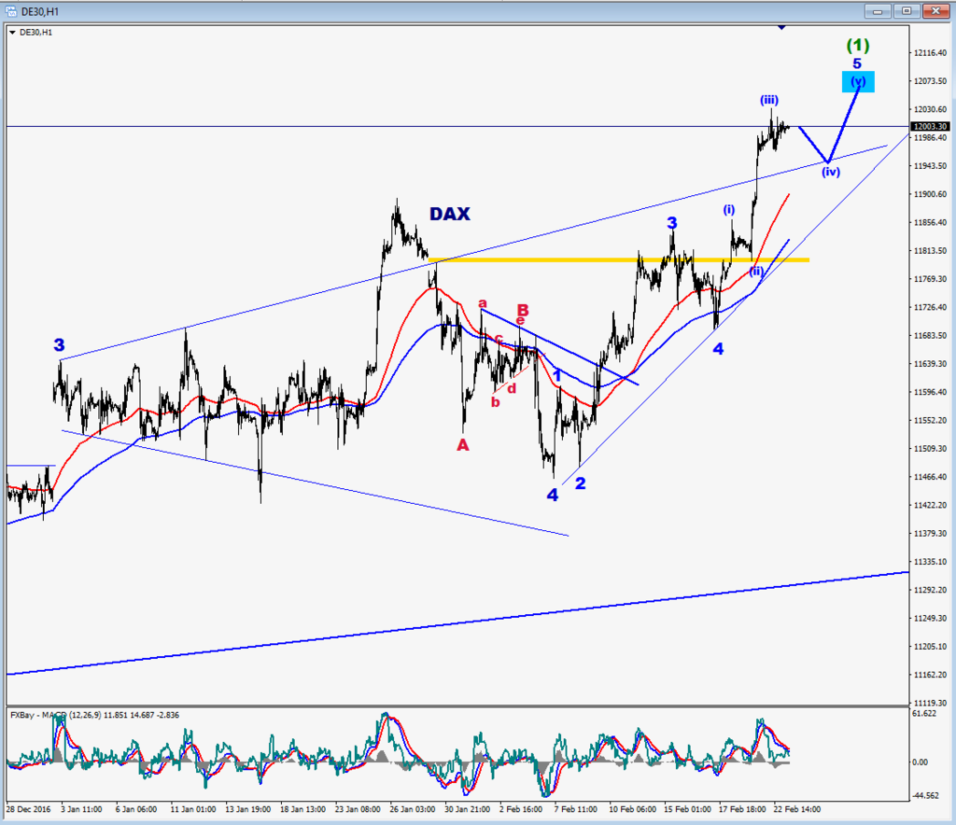The image size is (956, 825).
Task: Click the chart shift triangle marker at top
Action: click(781, 27)
